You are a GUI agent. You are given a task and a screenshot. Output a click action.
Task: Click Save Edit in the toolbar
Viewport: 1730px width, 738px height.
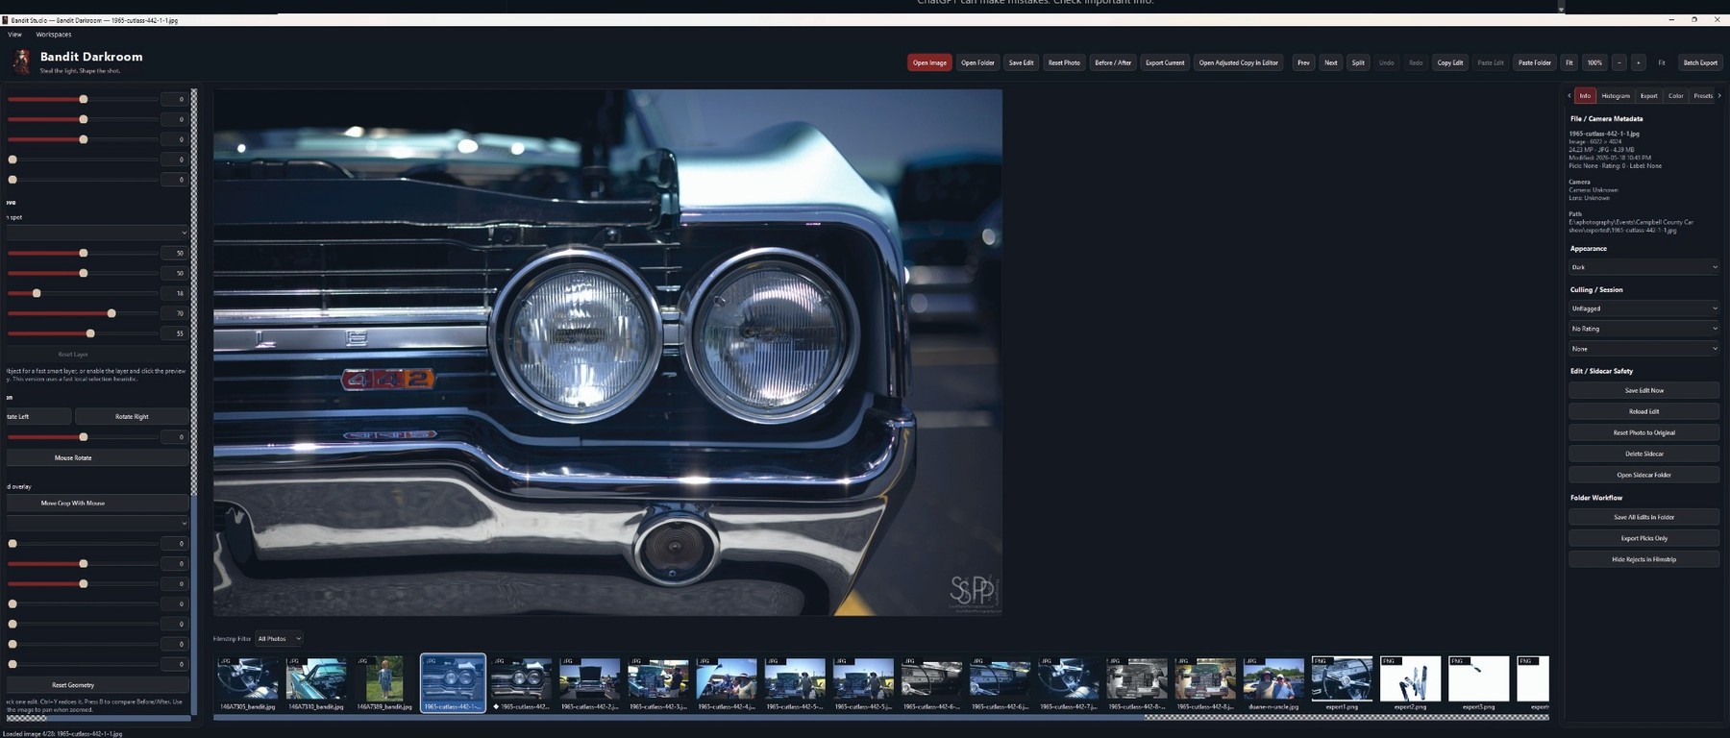coord(1021,62)
